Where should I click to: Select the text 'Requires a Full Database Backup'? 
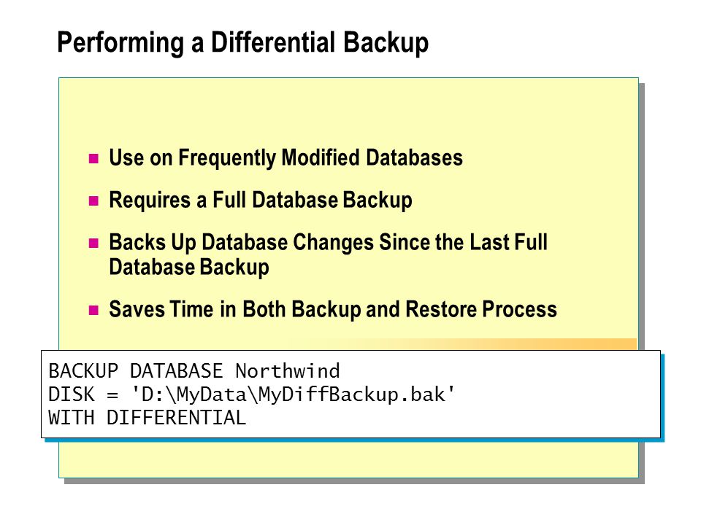(261, 201)
